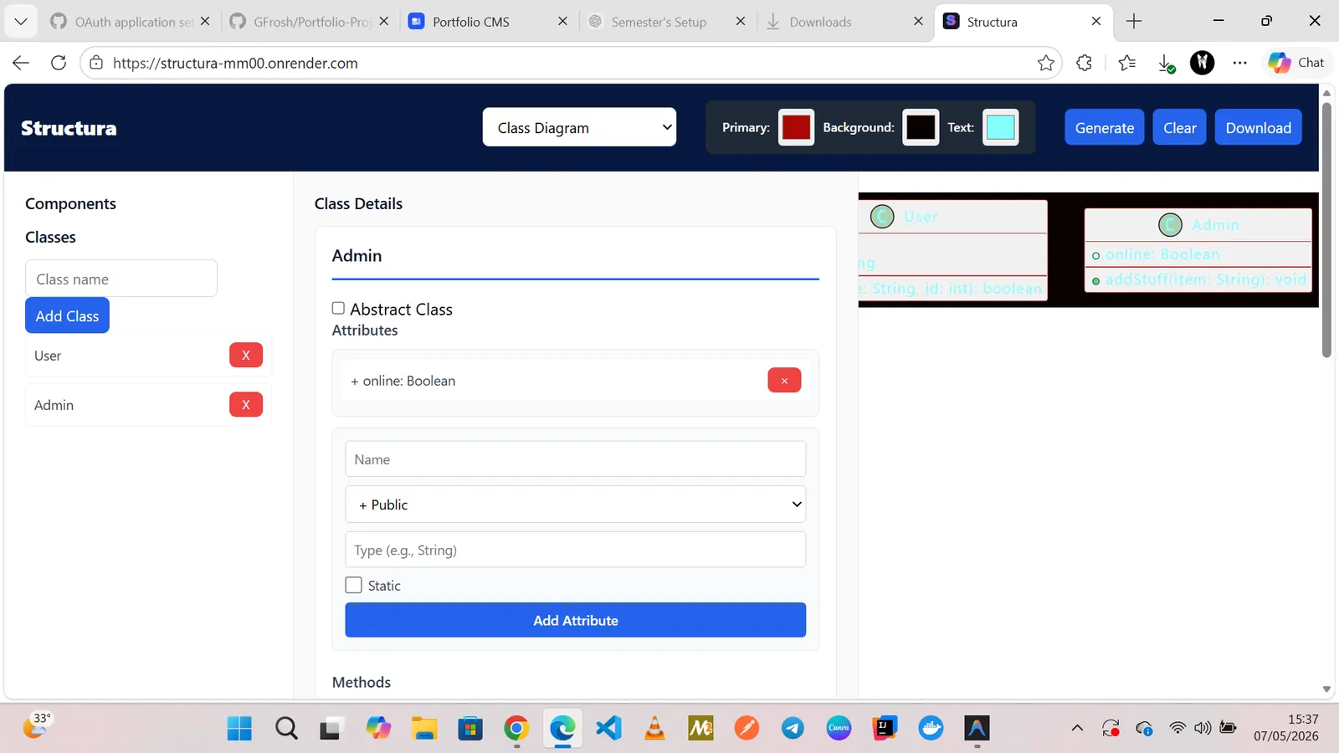
Task: Focus the Type (e.g., String) field
Action: 576,550
